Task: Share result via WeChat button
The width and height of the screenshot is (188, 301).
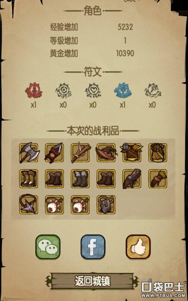Action: [48, 247]
